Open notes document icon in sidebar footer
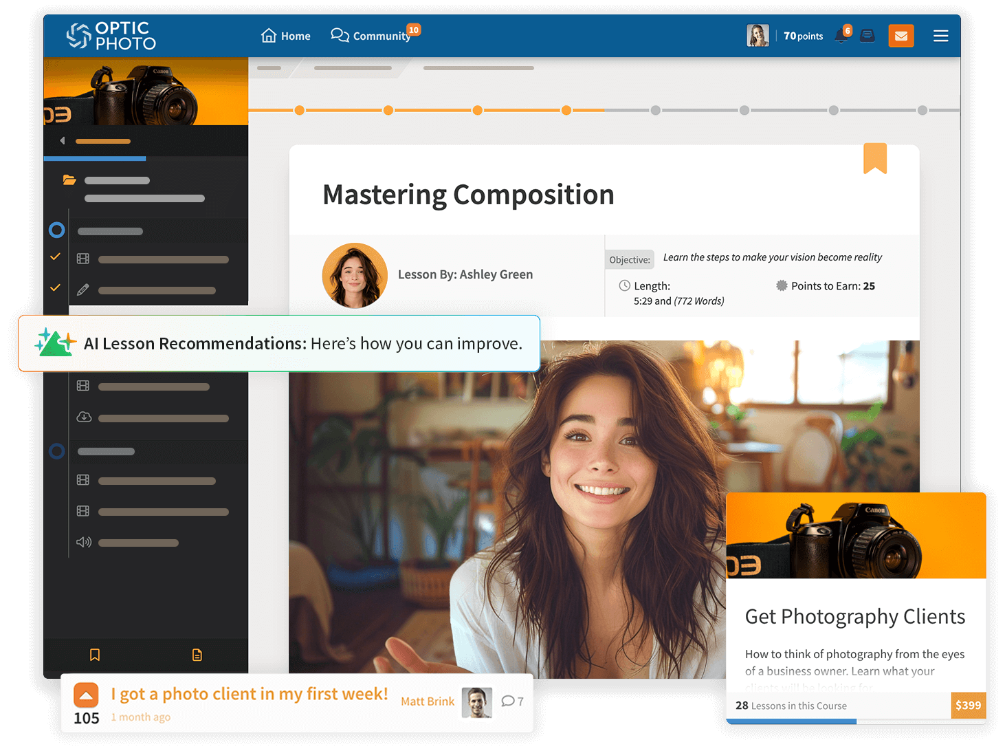 pyautogui.click(x=197, y=655)
